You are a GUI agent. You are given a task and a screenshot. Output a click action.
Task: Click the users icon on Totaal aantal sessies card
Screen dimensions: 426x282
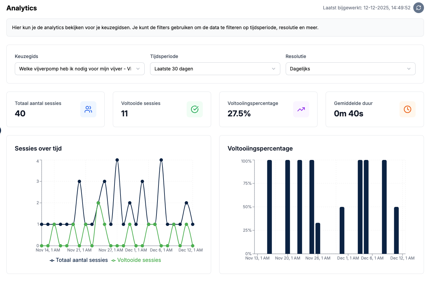(88, 109)
